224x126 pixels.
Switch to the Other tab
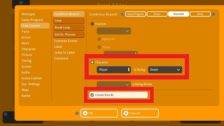click(x=200, y=14)
